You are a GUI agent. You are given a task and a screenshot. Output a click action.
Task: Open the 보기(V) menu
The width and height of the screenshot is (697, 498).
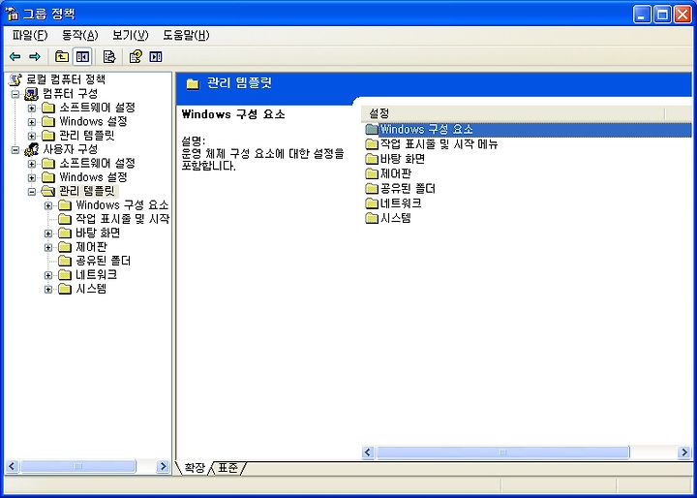[131, 35]
